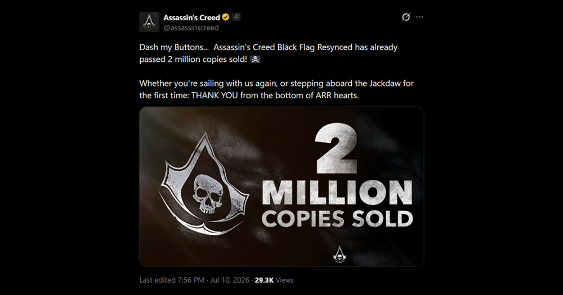Viewport: 563px width, 295px height.
Task: Click the 'Last edited' edit history link
Action: click(x=157, y=280)
